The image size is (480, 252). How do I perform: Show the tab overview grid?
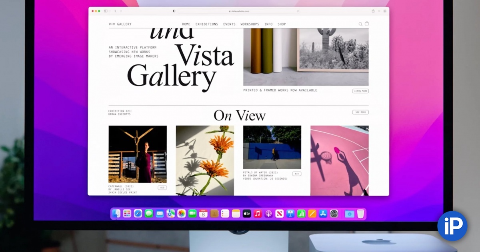pyautogui.click(x=385, y=11)
